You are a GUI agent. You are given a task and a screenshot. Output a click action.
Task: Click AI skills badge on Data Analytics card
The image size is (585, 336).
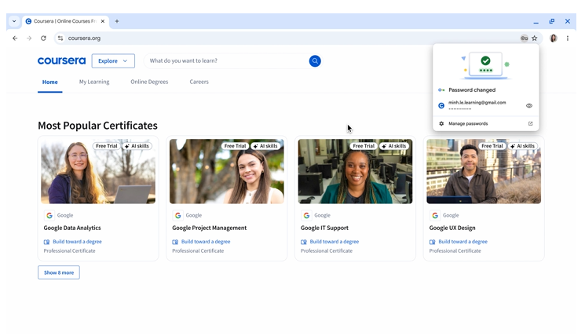pyautogui.click(x=137, y=146)
